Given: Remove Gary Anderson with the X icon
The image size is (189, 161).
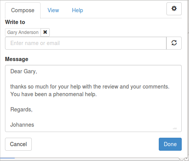Looking at the screenshot, I should [45, 32].
